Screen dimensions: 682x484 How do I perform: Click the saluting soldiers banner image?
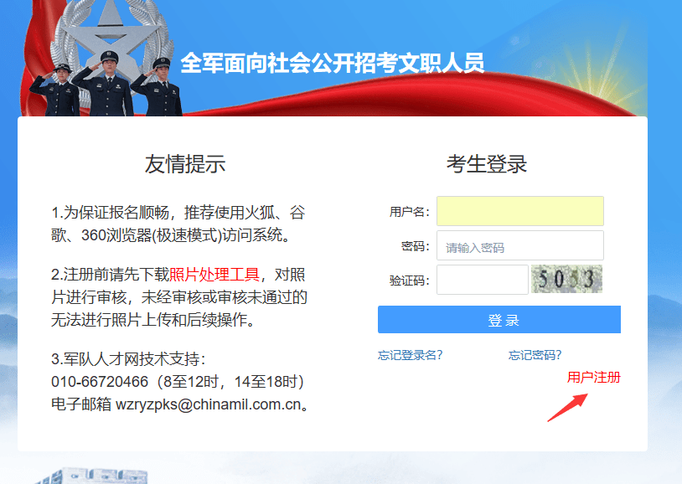pos(106,85)
